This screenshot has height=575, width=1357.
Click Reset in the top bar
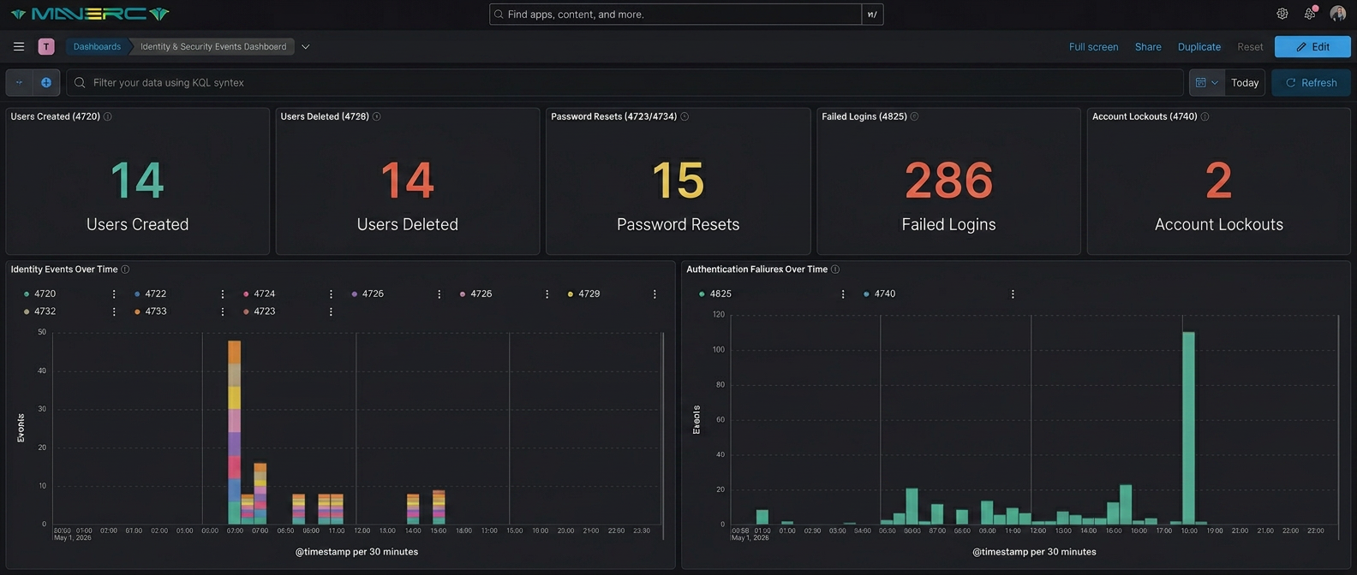point(1250,47)
